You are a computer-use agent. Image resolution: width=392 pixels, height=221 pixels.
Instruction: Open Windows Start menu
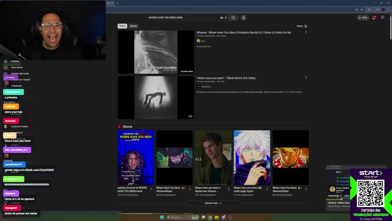point(162,217)
